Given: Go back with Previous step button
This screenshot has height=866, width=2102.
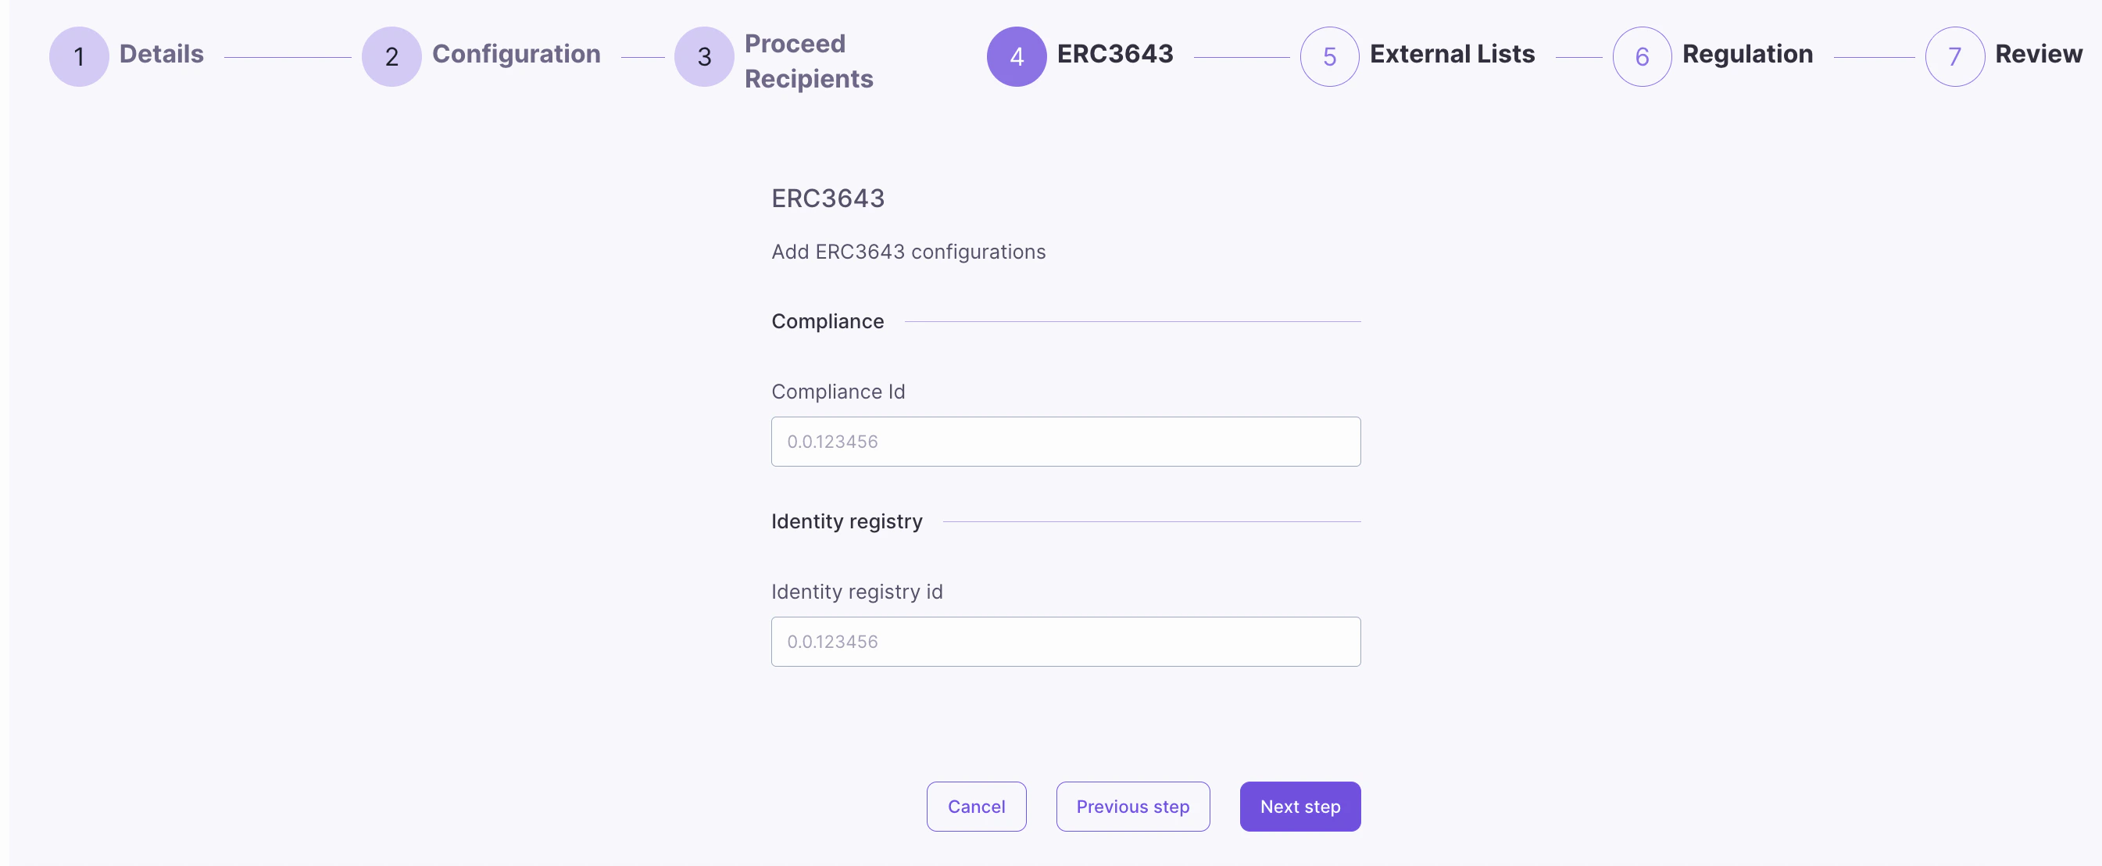Looking at the screenshot, I should (x=1132, y=807).
